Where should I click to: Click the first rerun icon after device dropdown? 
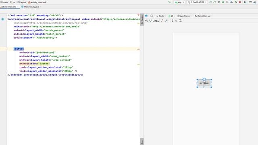coord(210,2)
